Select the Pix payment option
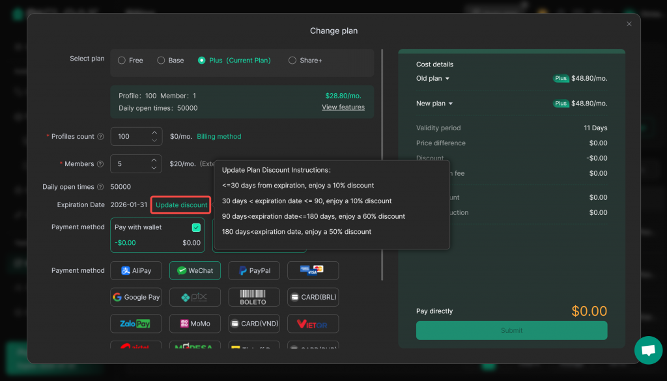667x381 pixels. point(195,297)
